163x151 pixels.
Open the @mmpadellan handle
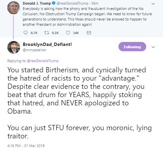35,50
